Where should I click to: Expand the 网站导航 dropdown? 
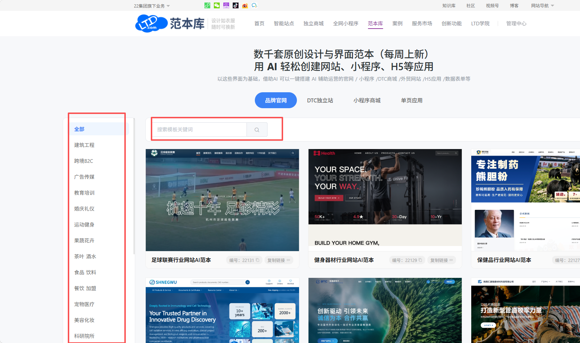point(543,6)
